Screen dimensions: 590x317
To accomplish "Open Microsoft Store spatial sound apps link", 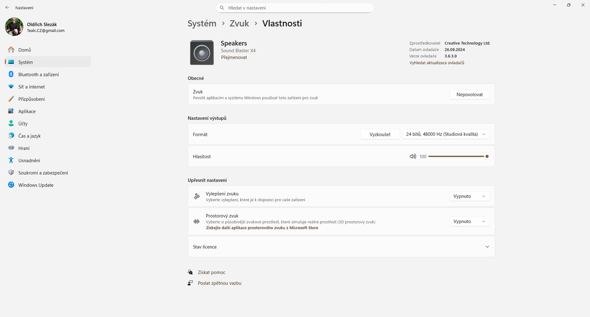I will pos(262,228).
